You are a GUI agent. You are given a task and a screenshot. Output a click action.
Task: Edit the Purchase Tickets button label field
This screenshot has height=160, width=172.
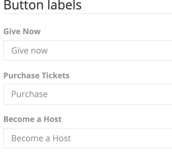click(x=88, y=94)
